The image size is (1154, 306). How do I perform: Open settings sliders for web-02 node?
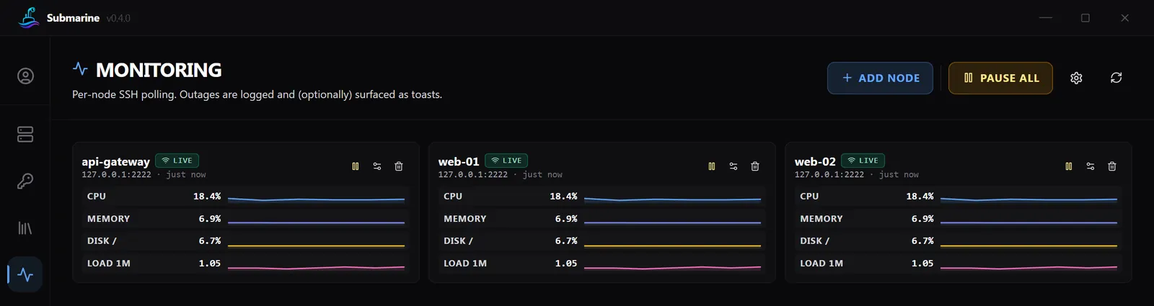pyautogui.click(x=1091, y=166)
